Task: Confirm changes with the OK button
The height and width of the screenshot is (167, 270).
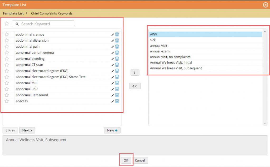Action: pos(126,160)
